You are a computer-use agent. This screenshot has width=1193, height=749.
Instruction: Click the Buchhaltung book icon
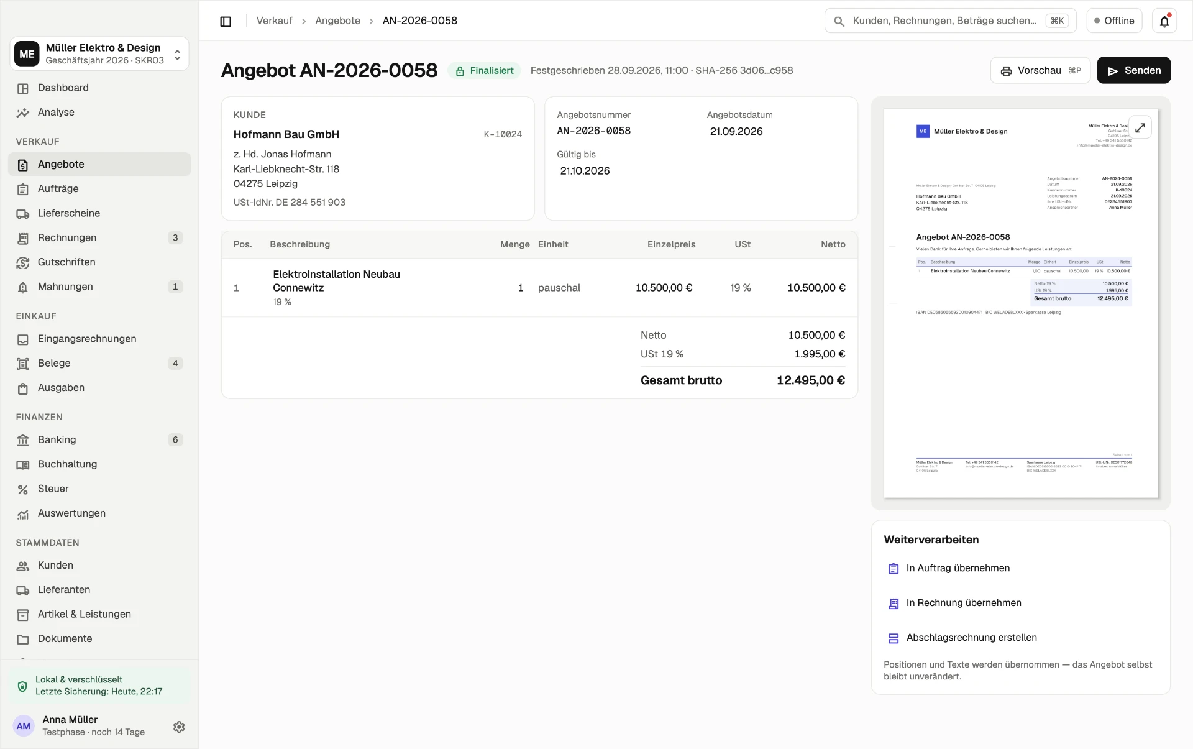[23, 465]
